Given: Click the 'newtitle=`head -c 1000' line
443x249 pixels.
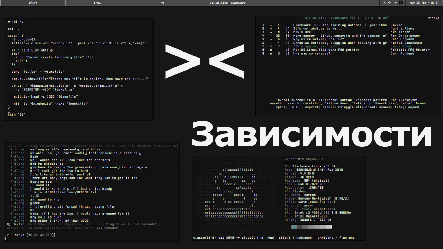Looking at the screenshot, I should click(46, 96).
